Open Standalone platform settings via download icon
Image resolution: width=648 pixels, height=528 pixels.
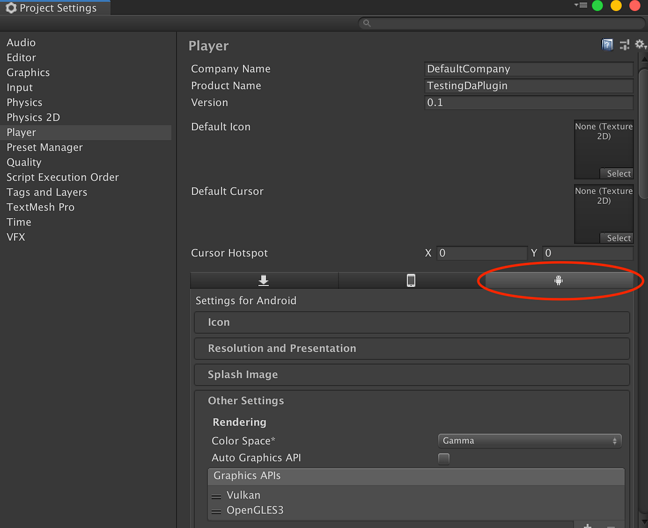(x=264, y=280)
